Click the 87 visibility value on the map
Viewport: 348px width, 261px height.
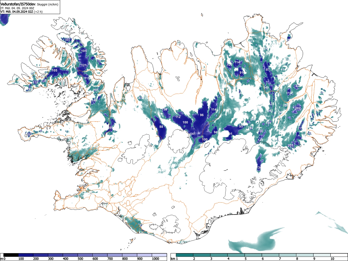click(x=268, y=70)
